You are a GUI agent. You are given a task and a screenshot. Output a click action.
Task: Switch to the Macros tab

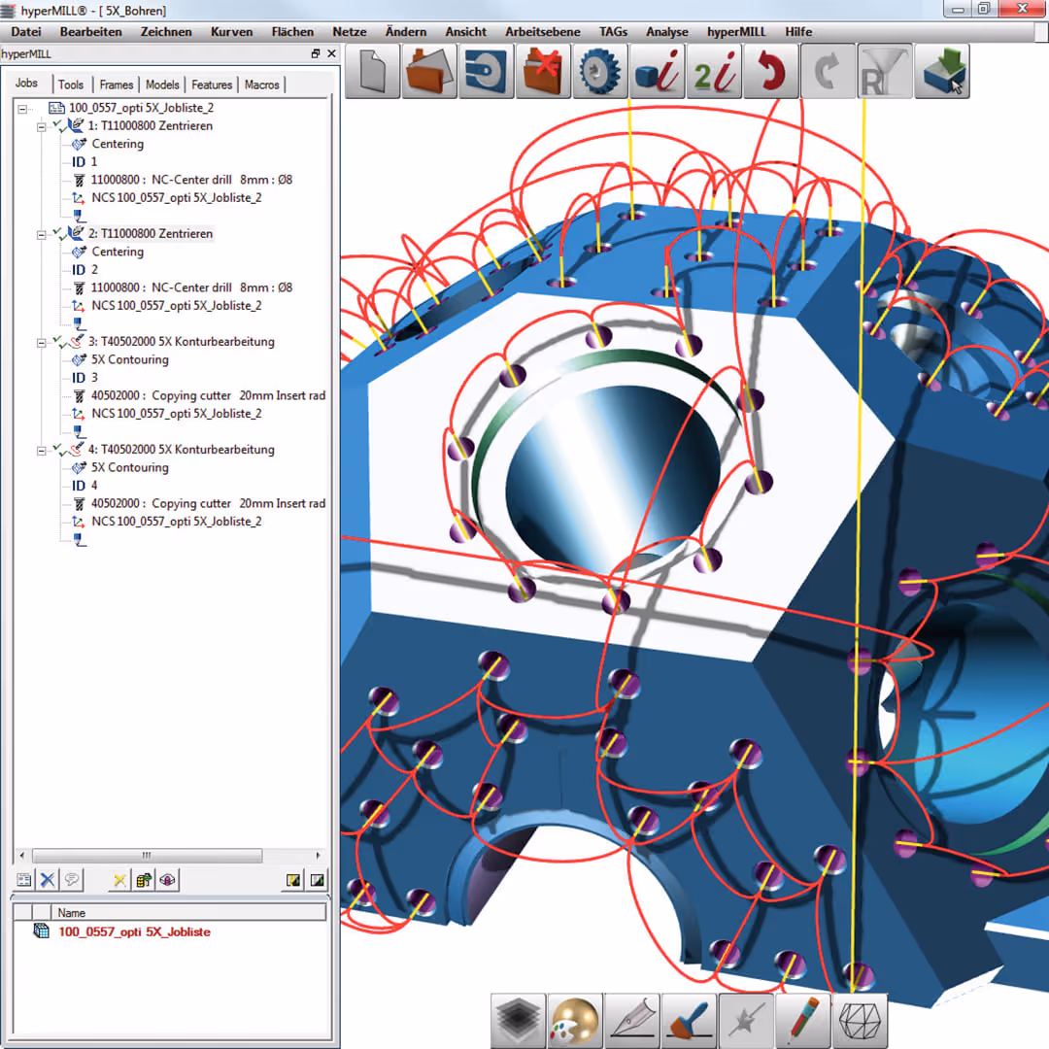click(x=261, y=85)
